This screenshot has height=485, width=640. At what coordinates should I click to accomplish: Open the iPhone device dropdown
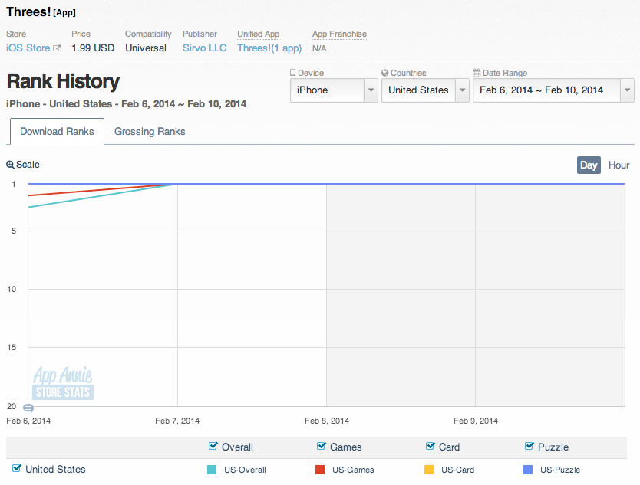click(x=334, y=90)
